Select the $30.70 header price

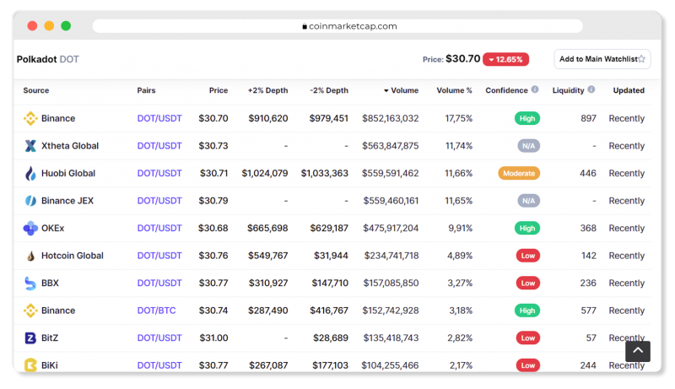(x=462, y=58)
